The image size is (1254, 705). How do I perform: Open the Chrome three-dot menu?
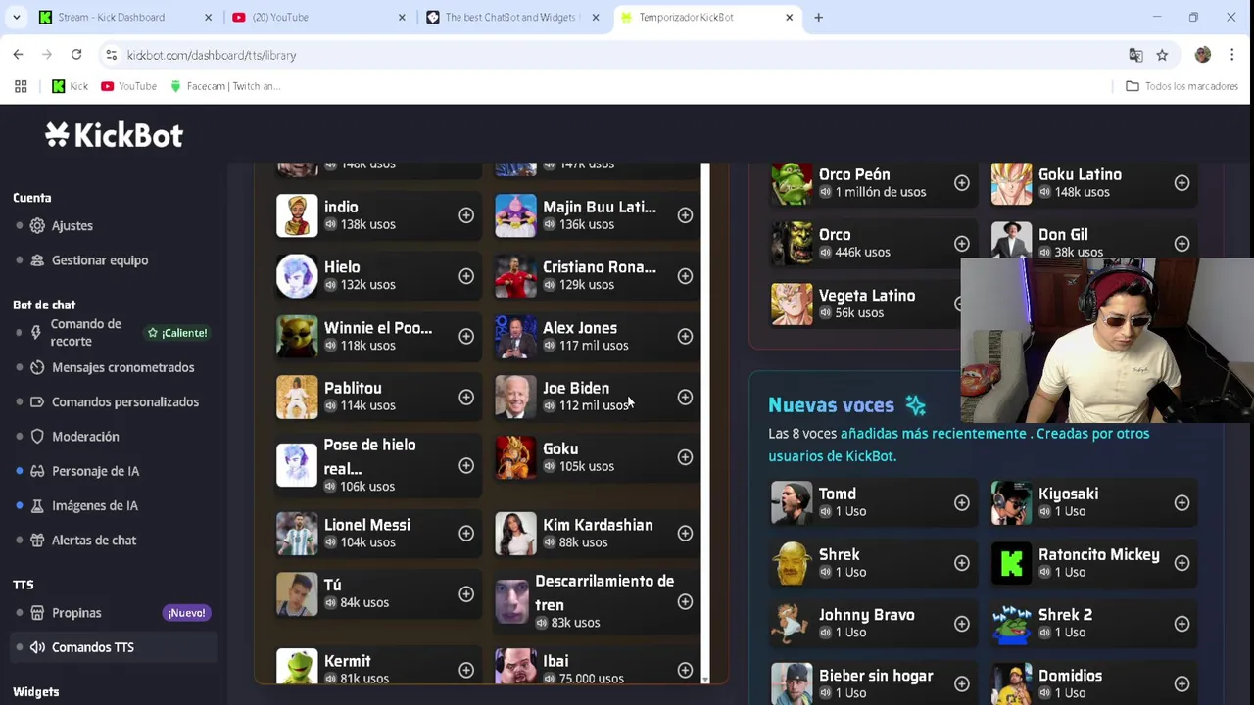click(1232, 55)
